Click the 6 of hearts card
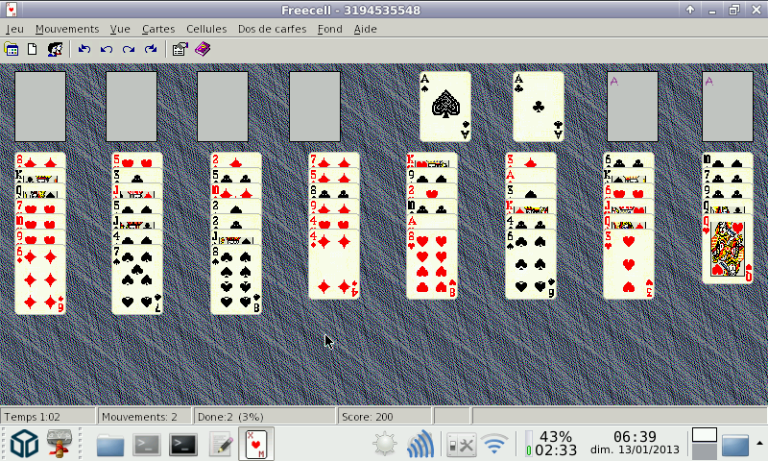Image resolution: width=768 pixels, height=461 pixels. pos(629,191)
